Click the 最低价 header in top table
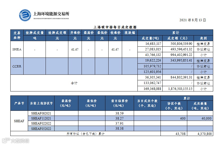 (x=102, y=33)
